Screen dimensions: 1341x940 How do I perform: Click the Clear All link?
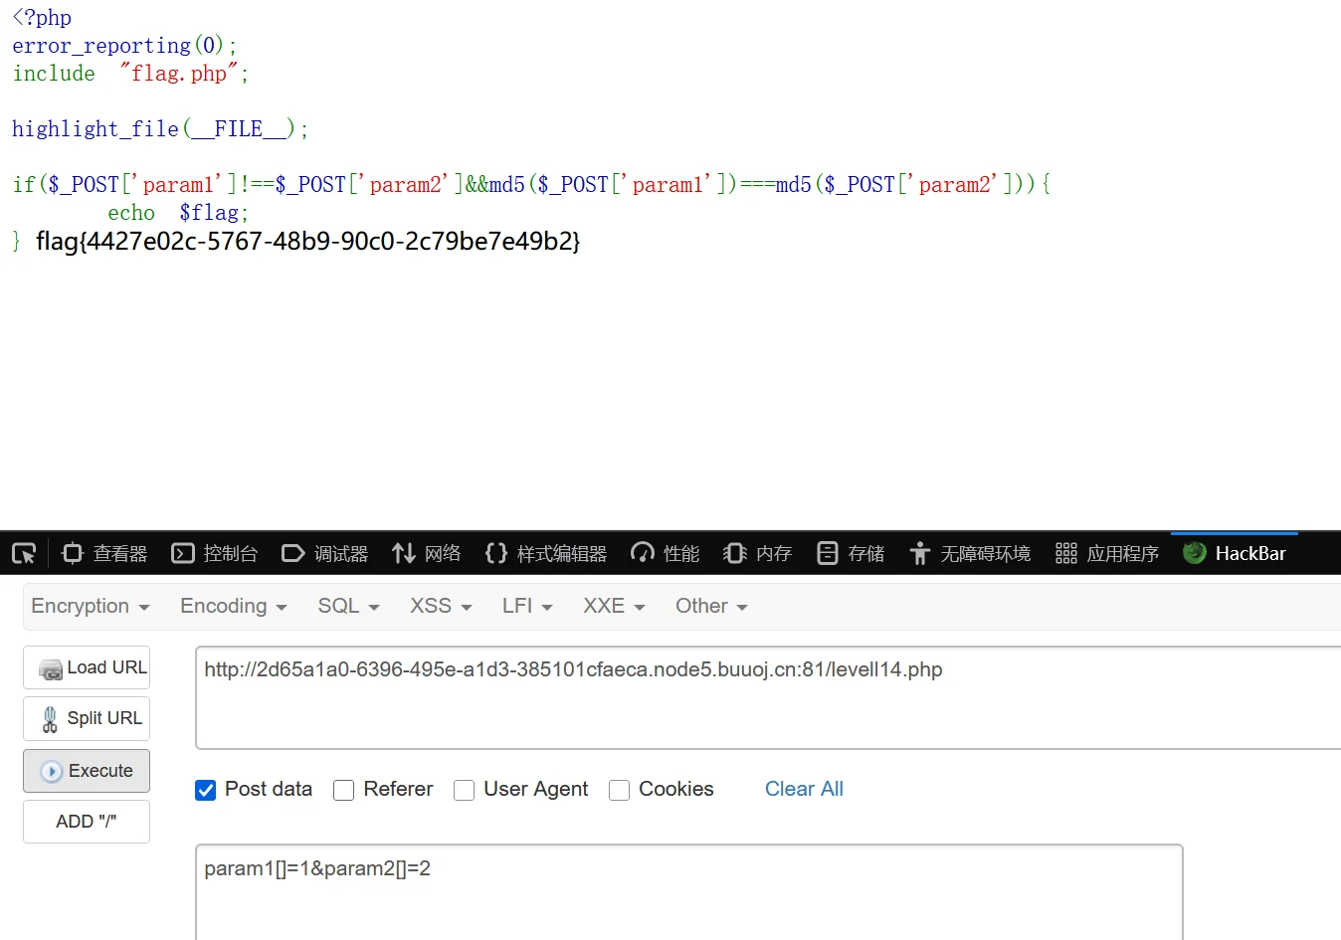tap(804, 789)
